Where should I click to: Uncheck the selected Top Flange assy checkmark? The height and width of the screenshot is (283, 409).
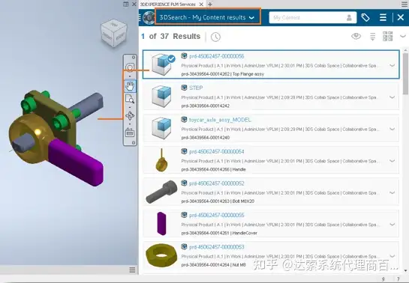coord(171,59)
